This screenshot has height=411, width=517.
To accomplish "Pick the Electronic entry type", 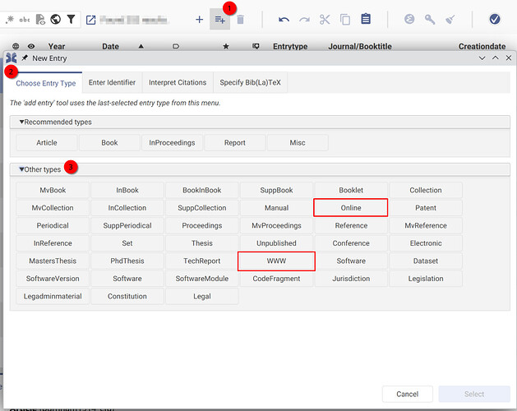I will point(426,243).
